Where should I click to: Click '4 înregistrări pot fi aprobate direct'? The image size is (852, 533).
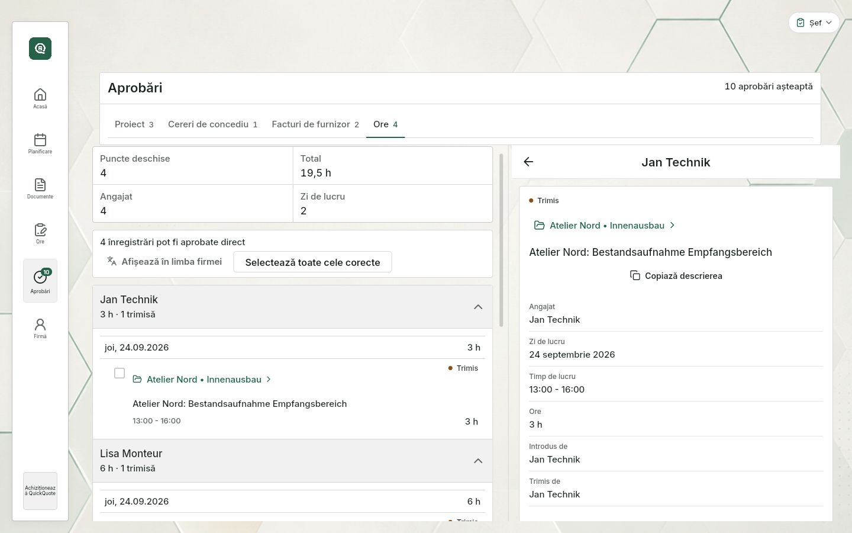[x=173, y=242]
